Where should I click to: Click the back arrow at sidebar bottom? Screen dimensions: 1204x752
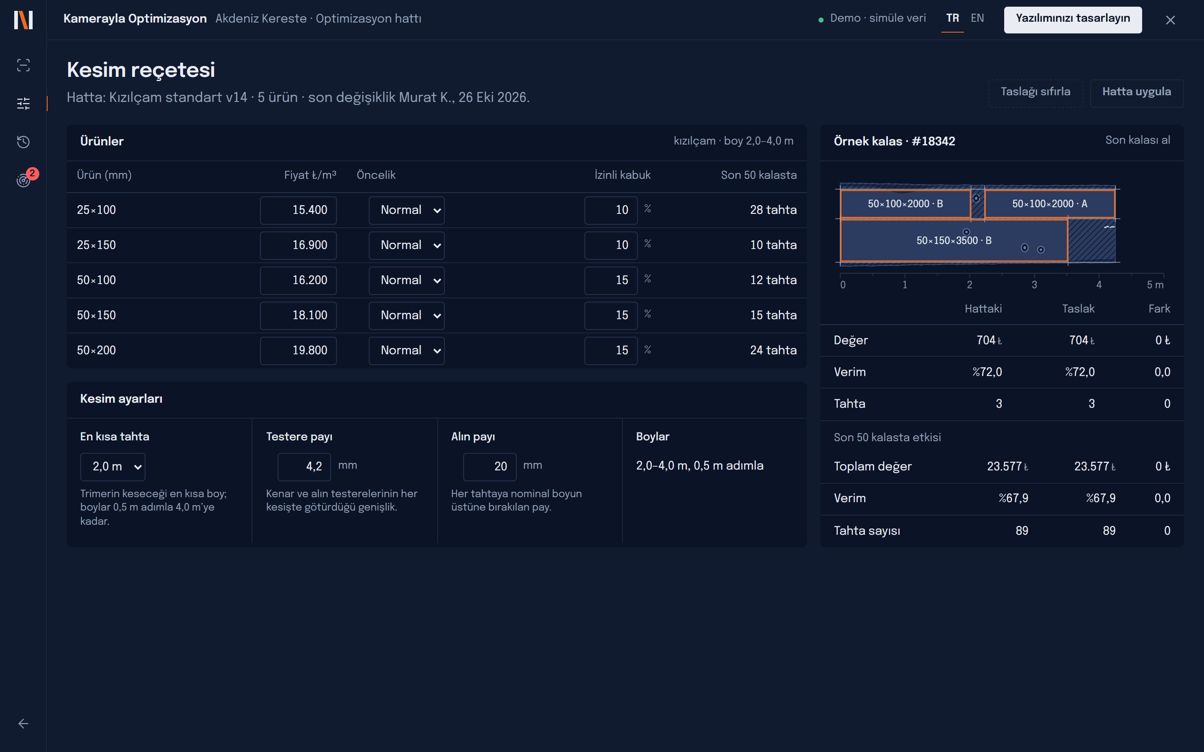(23, 723)
